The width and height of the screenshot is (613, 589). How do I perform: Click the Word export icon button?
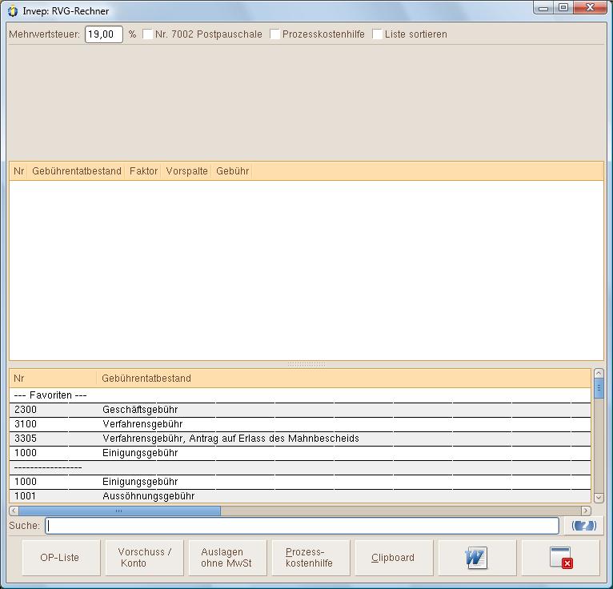477,558
